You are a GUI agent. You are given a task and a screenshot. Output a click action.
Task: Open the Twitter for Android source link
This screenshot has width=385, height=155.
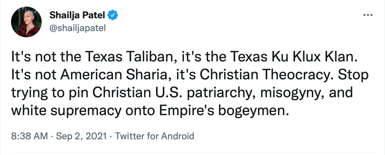point(155,135)
